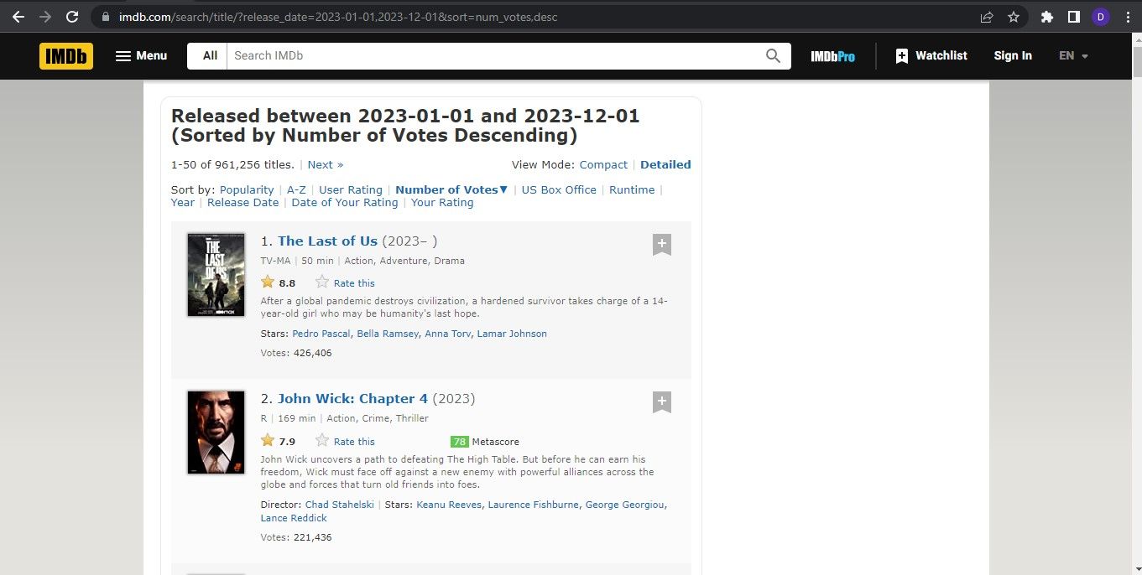Screen dimensions: 1142x575
Task: Go to the Next results page
Action: (325, 164)
